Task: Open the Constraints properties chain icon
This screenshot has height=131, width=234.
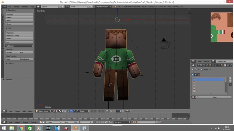Action: [x=213, y=65]
